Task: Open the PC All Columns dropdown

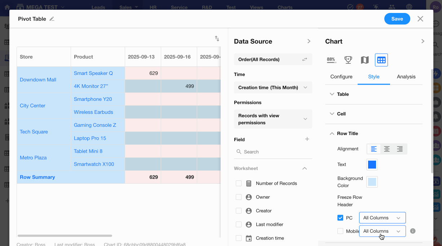Action: [x=382, y=218]
